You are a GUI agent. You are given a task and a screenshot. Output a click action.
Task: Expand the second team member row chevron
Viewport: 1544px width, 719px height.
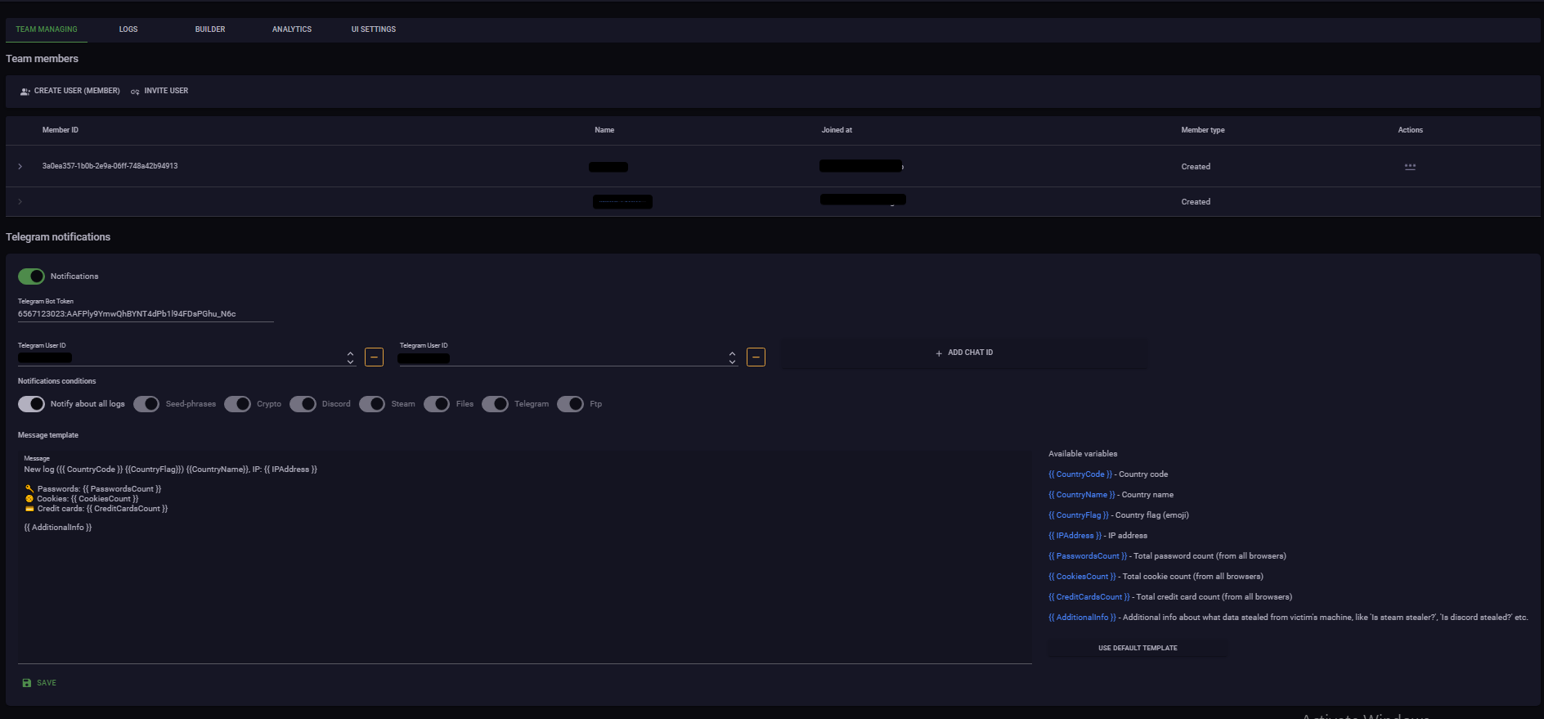click(20, 202)
